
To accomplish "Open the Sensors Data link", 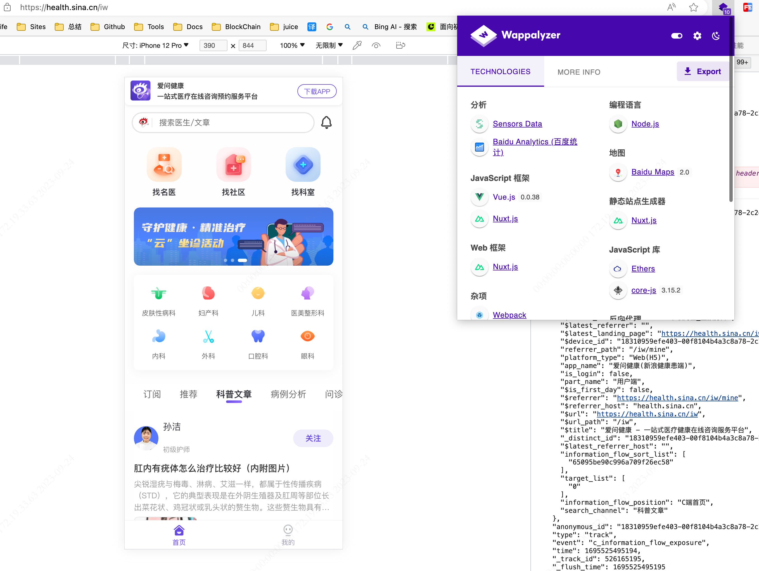I will pos(517,124).
